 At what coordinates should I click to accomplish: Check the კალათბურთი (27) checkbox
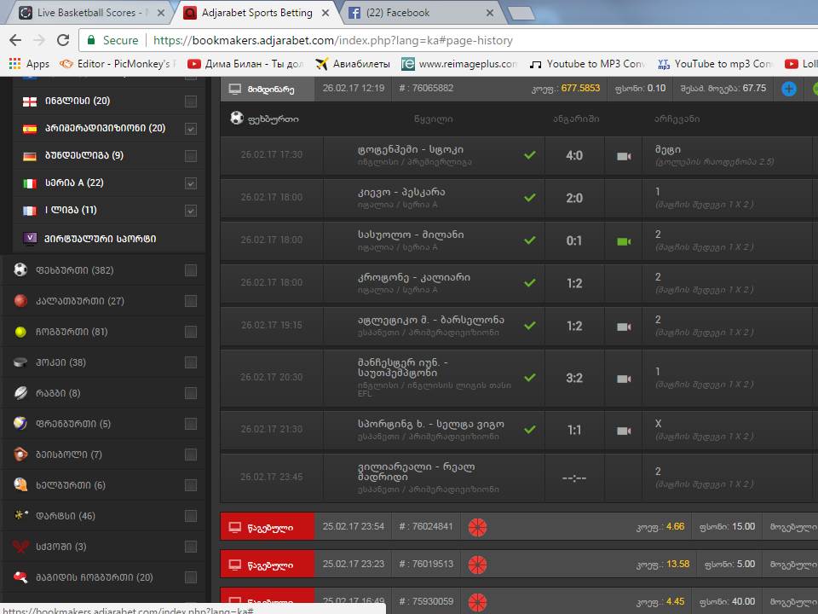click(x=191, y=301)
